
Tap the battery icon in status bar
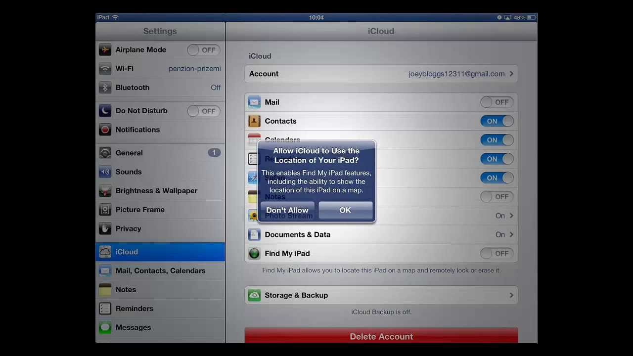[531, 17]
